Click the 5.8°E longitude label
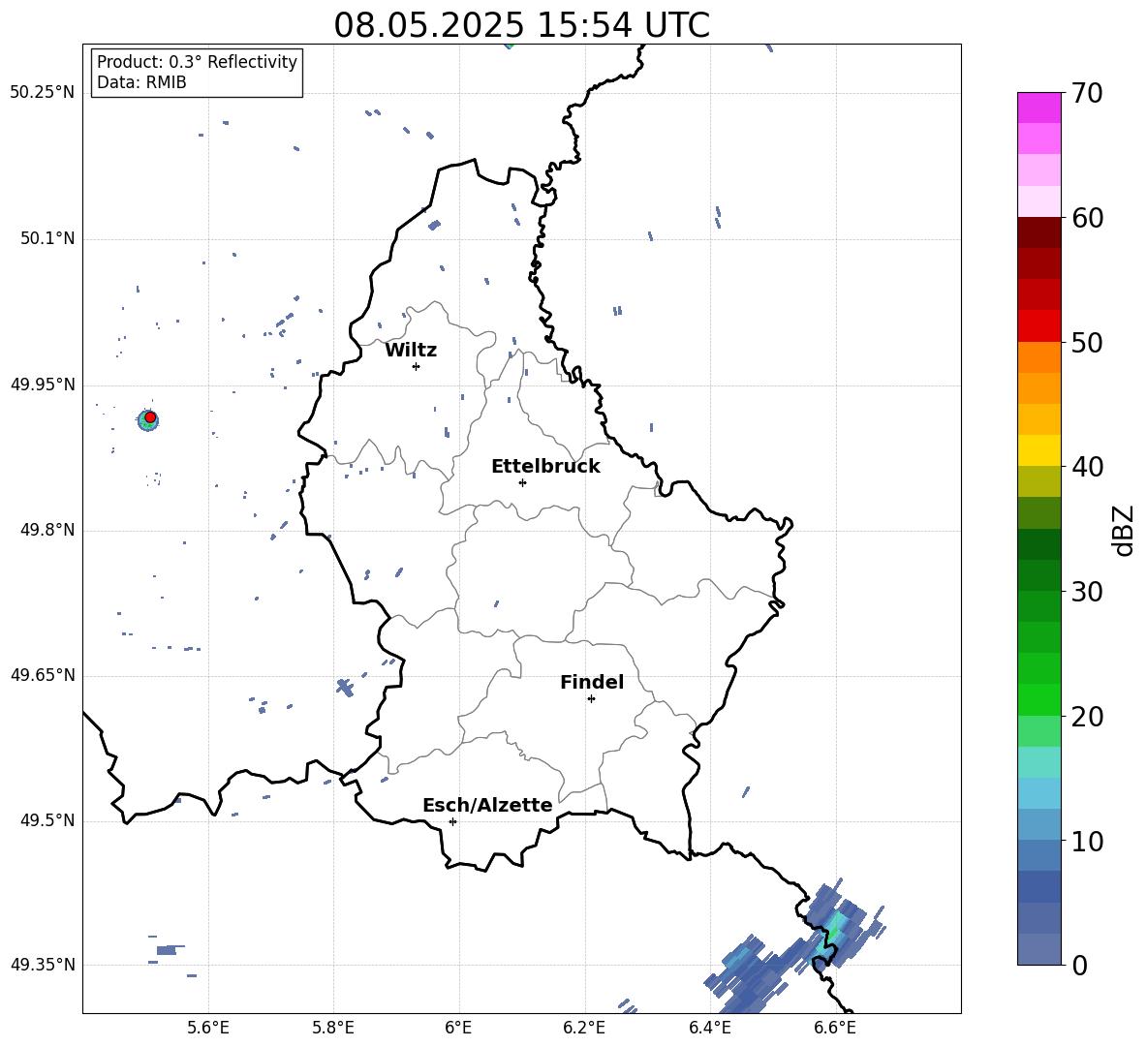1147x1047 pixels. pyautogui.click(x=333, y=1028)
